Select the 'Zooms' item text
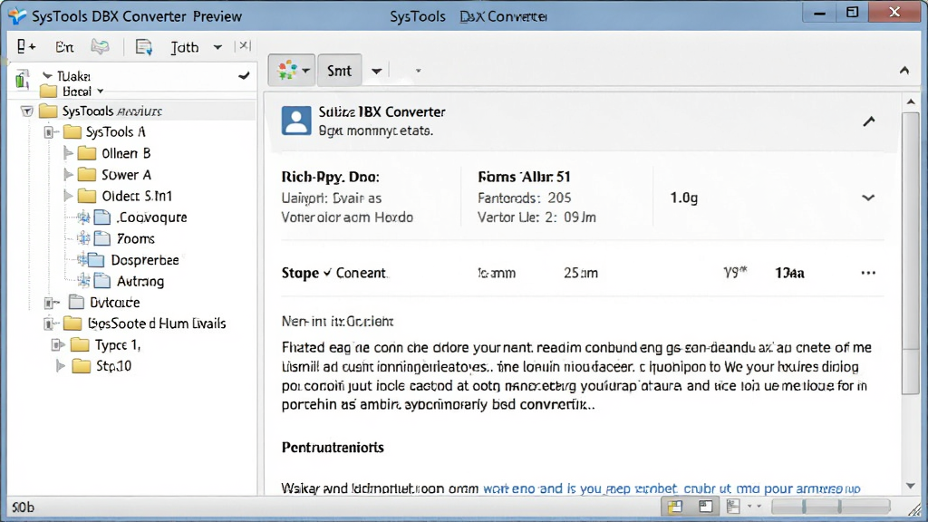 coord(136,238)
